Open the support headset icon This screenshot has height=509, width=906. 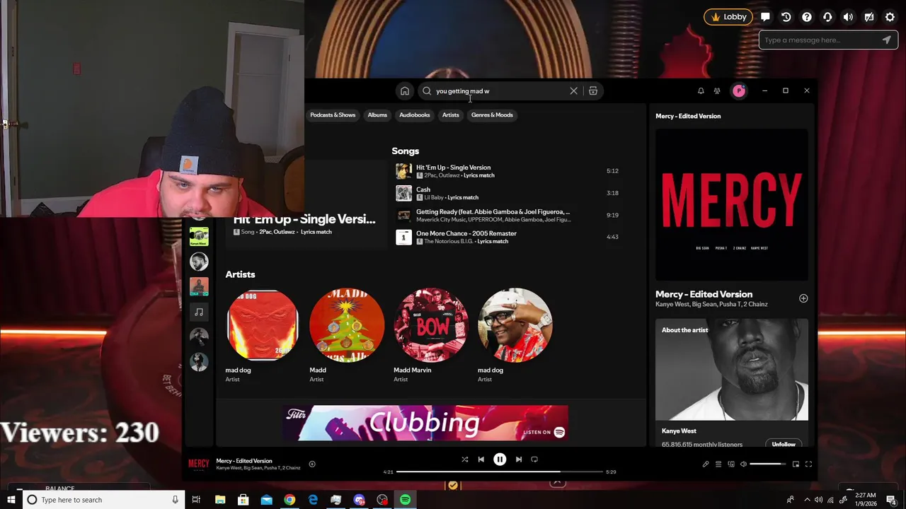827,17
